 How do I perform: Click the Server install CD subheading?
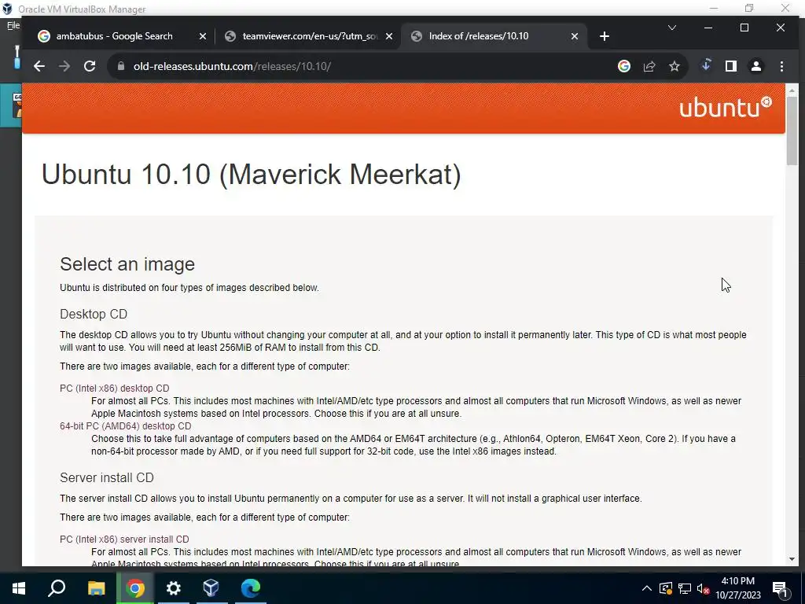(x=107, y=477)
